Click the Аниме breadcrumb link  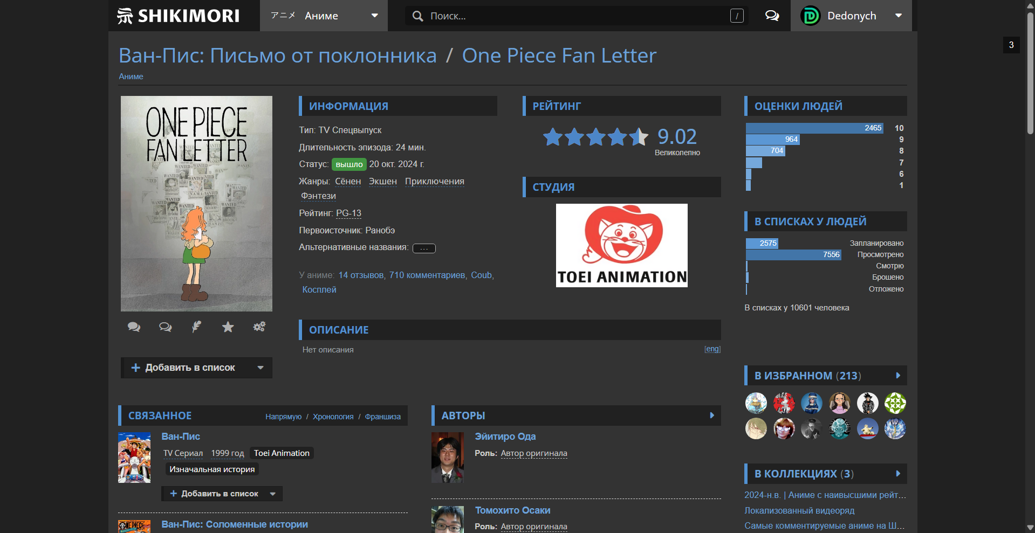(x=131, y=77)
